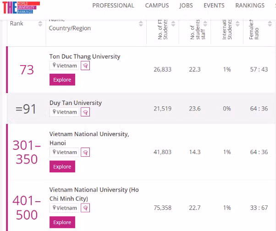Click the graduation cap icon for Vietnam National University, Hanoi
The image size is (276, 231).
tap(85, 152)
